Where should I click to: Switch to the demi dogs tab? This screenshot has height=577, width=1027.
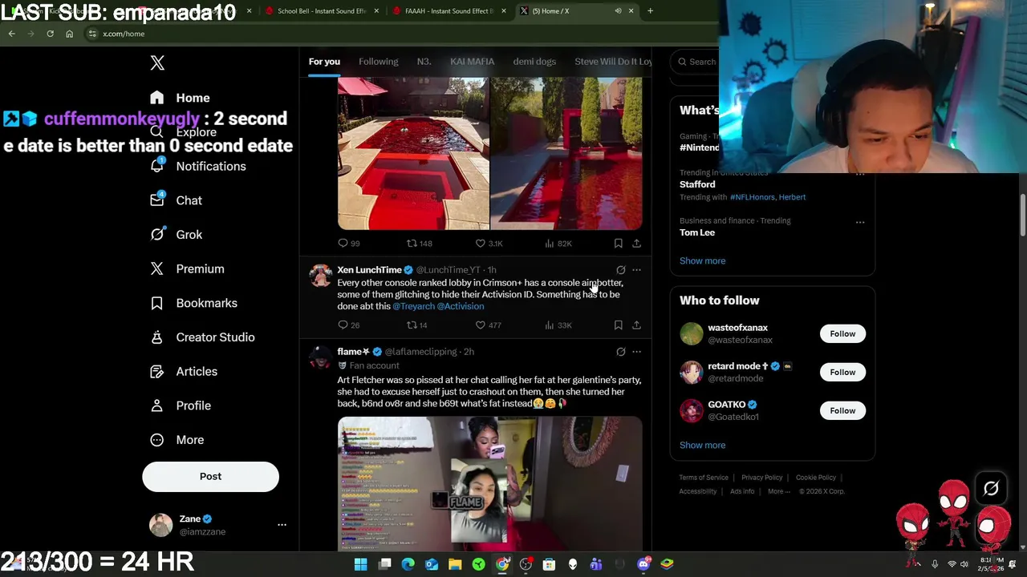(x=534, y=62)
